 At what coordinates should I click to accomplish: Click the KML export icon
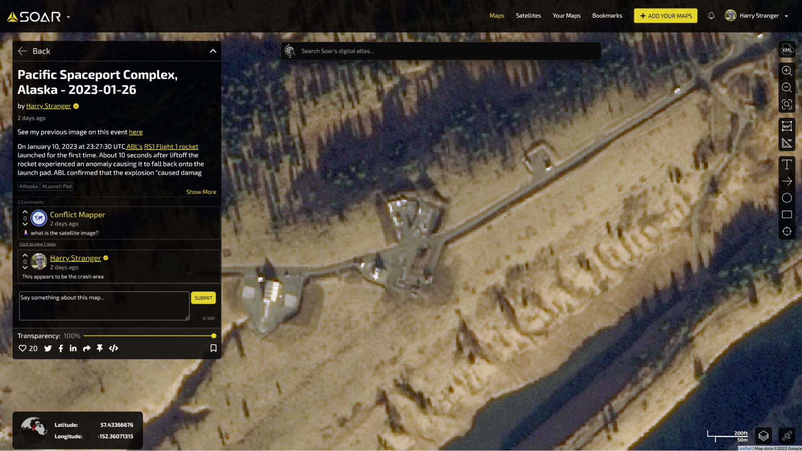(787, 50)
